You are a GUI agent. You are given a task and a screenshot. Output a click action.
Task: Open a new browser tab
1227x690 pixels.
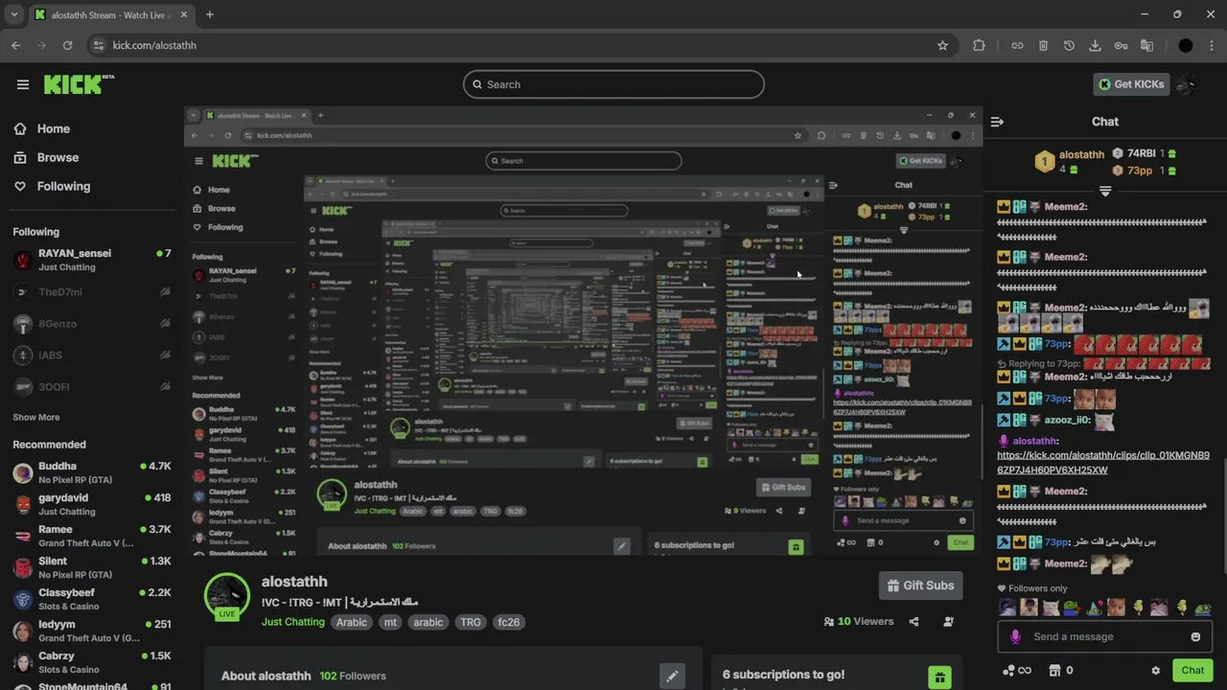coord(210,14)
